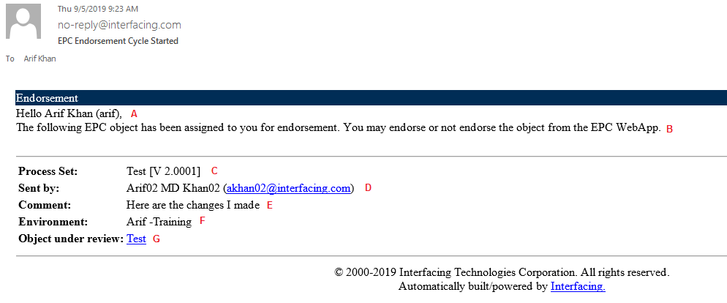Click the Environment value Arif -Training
727x303 pixels.
tap(159, 222)
